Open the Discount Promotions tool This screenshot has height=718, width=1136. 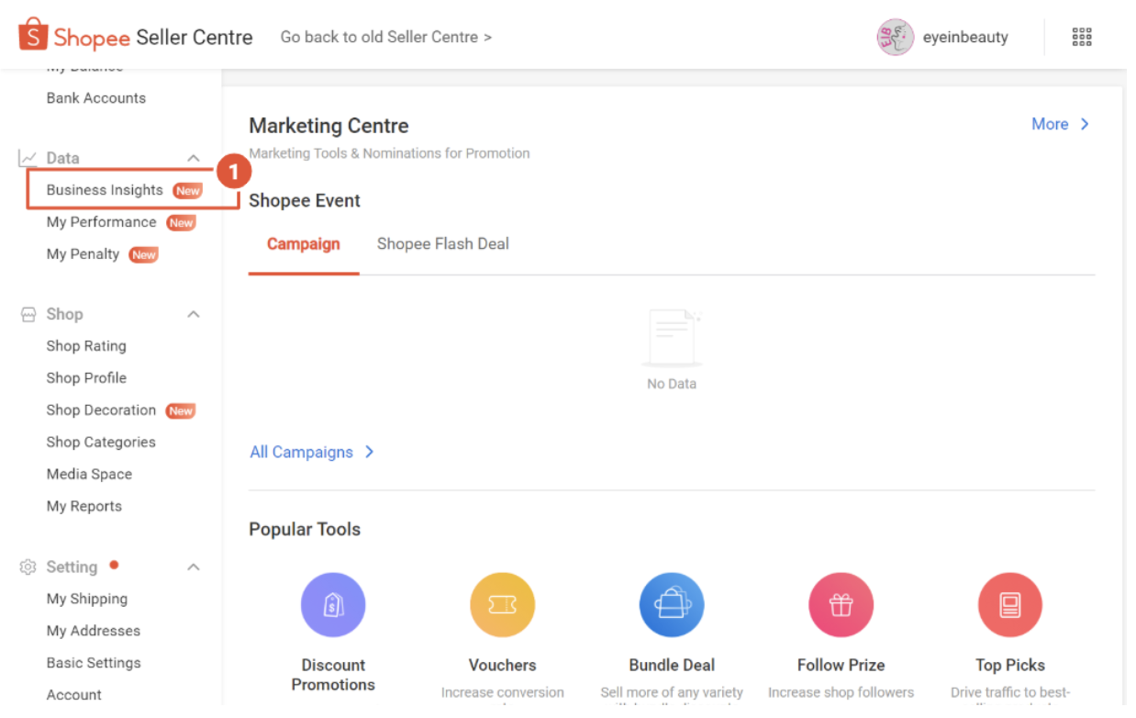[333, 604]
